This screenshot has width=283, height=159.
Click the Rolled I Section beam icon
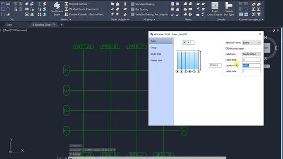[66, 4]
